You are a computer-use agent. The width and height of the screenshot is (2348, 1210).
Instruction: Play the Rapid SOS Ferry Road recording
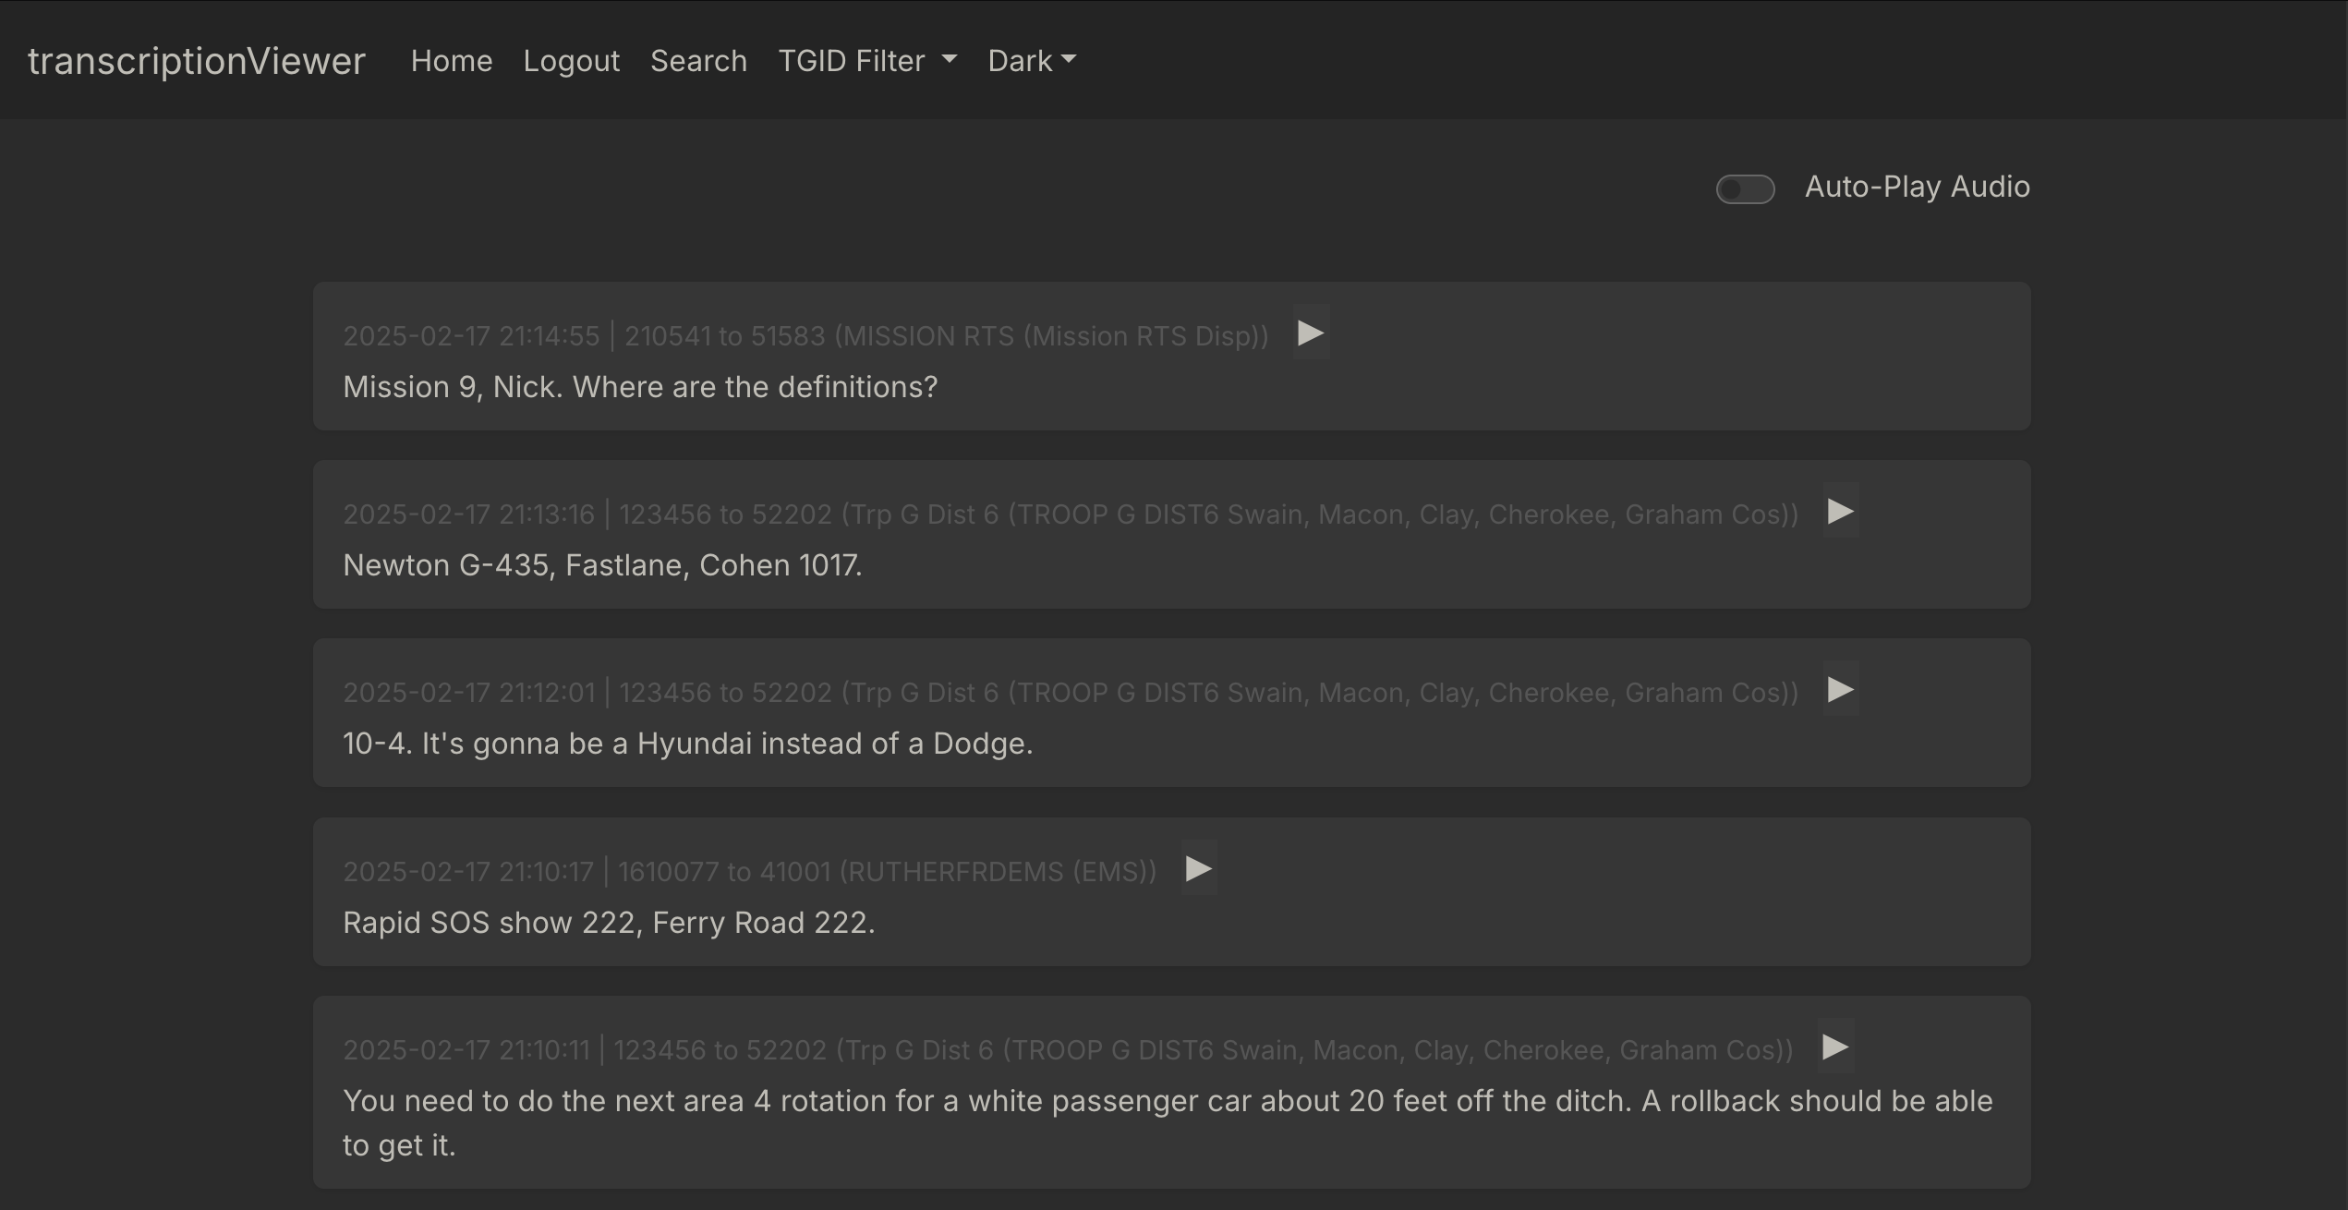pyautogui.click(x=1198, y=869)
